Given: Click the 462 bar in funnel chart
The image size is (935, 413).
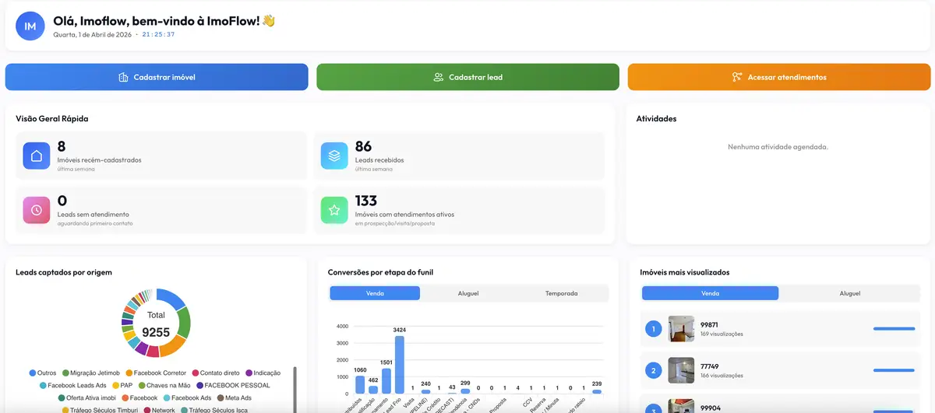Looking at the screenshot, I should click(373, 390).
